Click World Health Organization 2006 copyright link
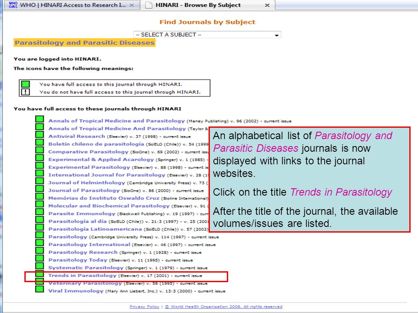The height and width of the screenshot is (313, 418). coord(223,306)
